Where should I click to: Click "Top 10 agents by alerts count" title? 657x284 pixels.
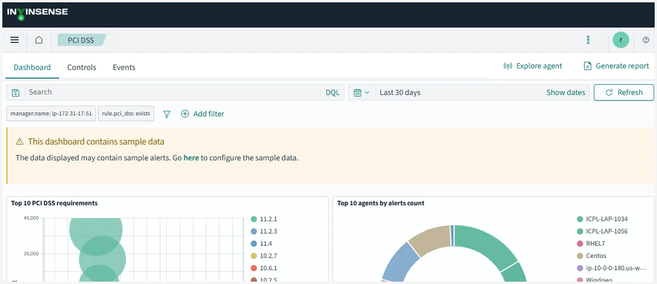click(x=380, y=203)
